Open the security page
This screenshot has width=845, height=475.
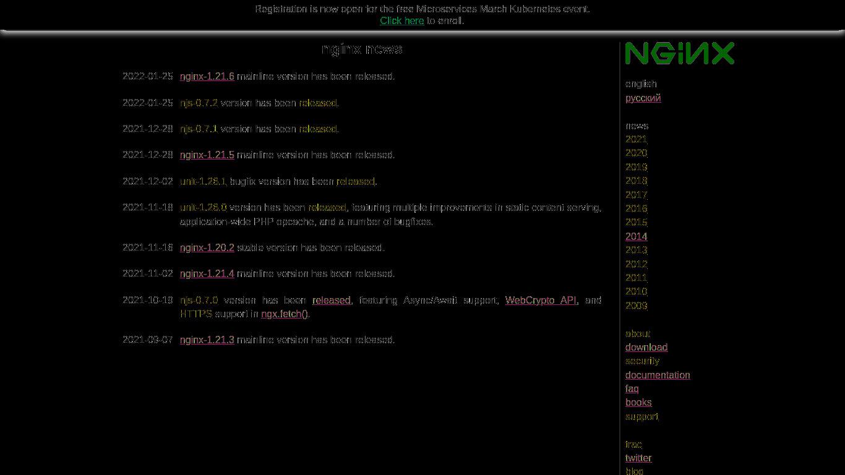click(642, 361)
